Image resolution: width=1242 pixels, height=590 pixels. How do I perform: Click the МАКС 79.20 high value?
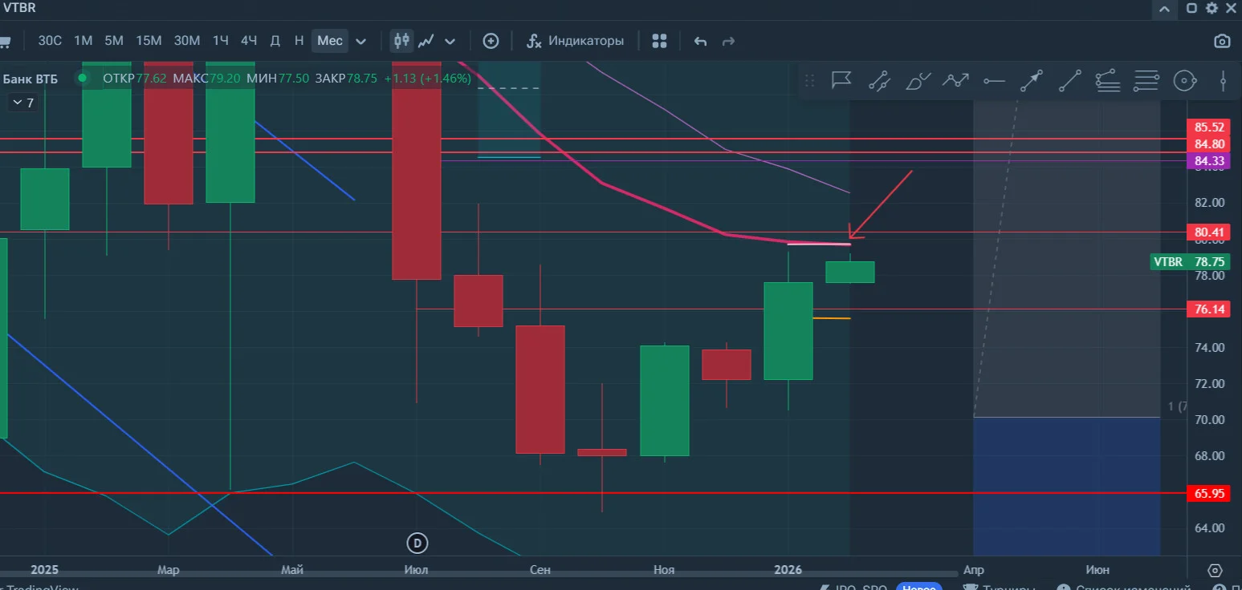coord(206,79)
